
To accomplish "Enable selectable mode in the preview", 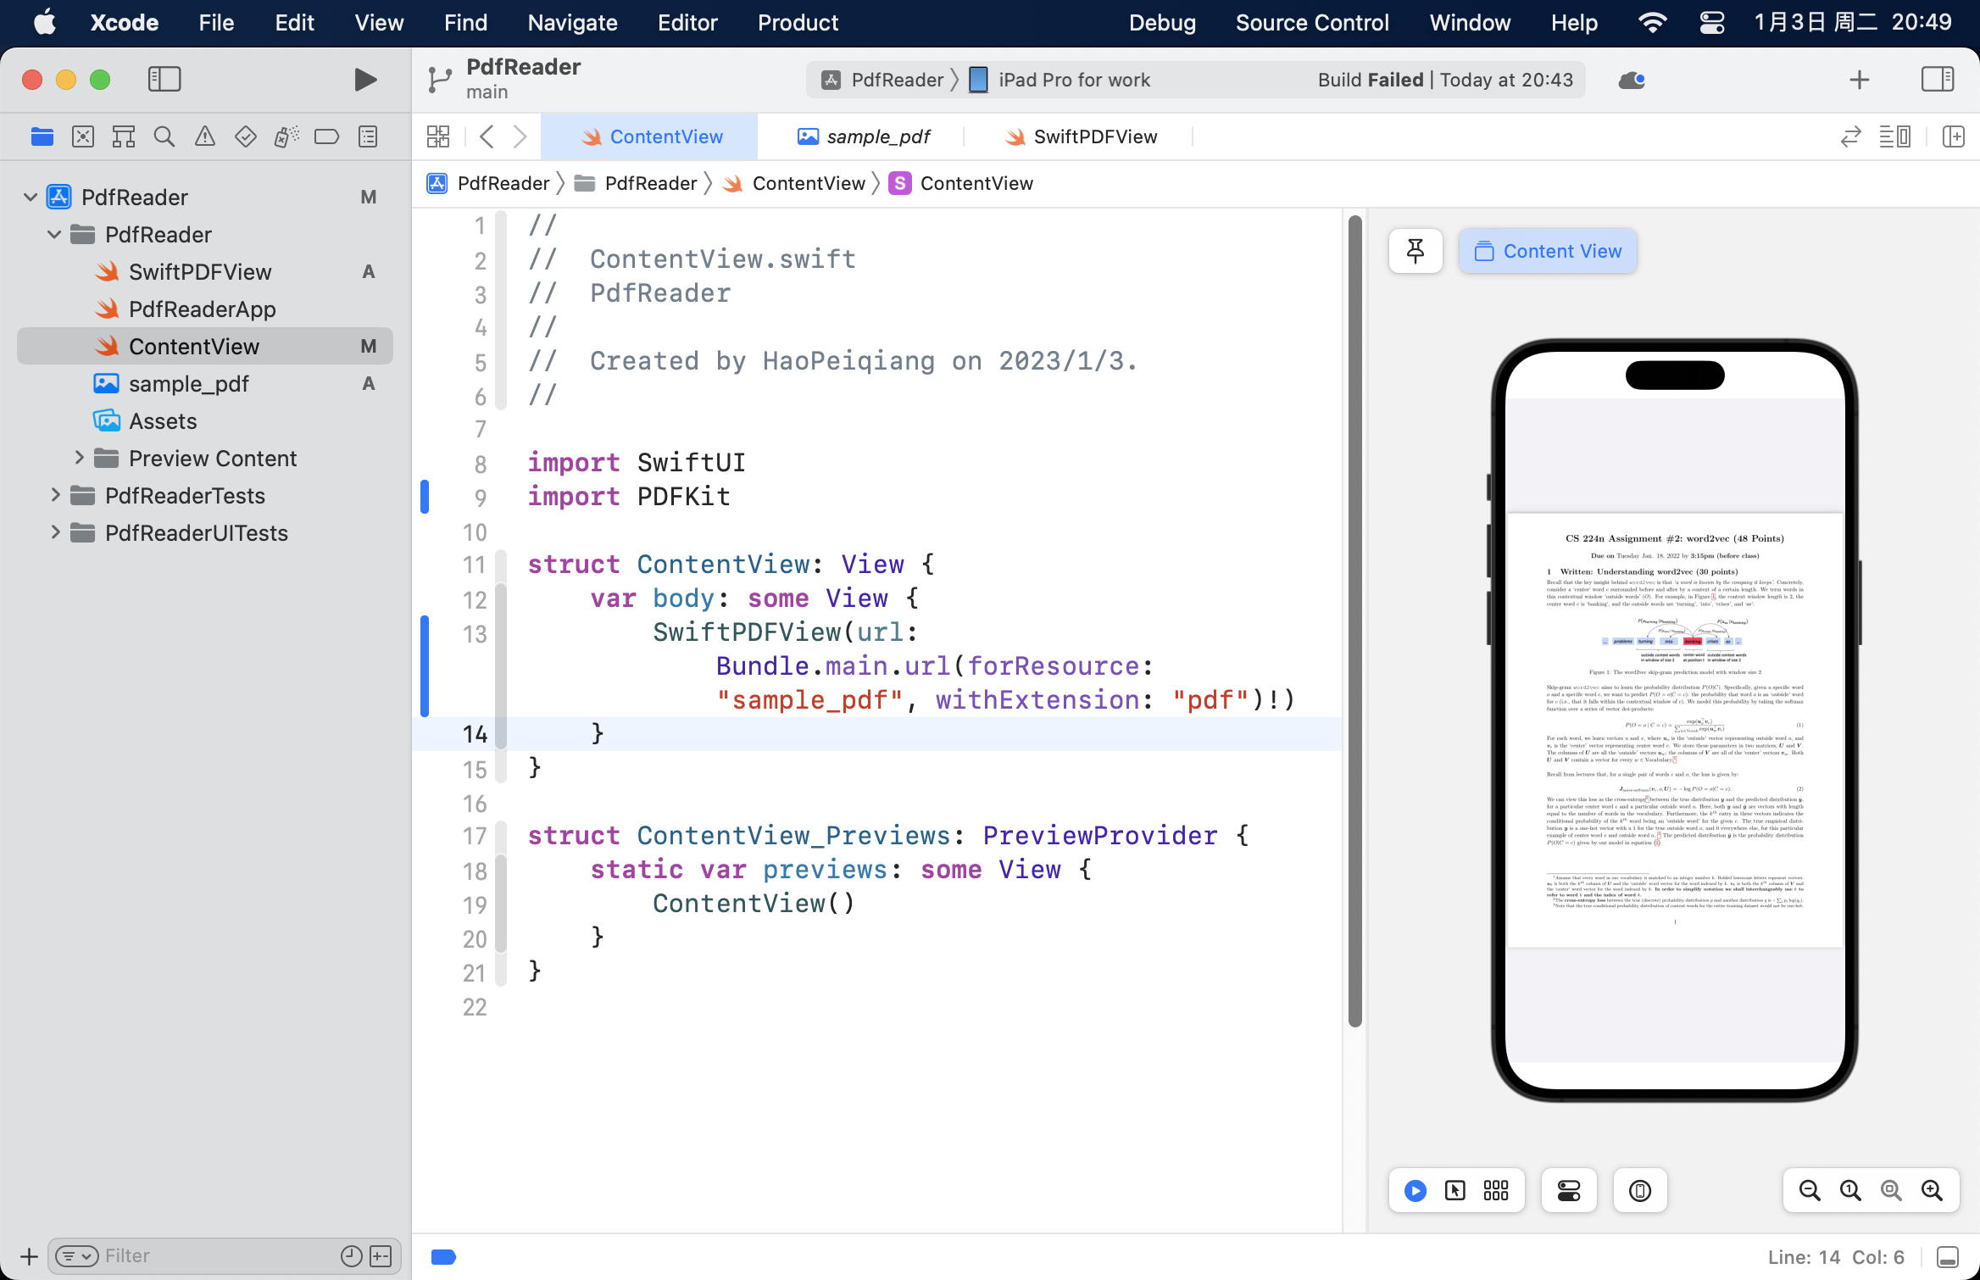I will point(1454,1190).
